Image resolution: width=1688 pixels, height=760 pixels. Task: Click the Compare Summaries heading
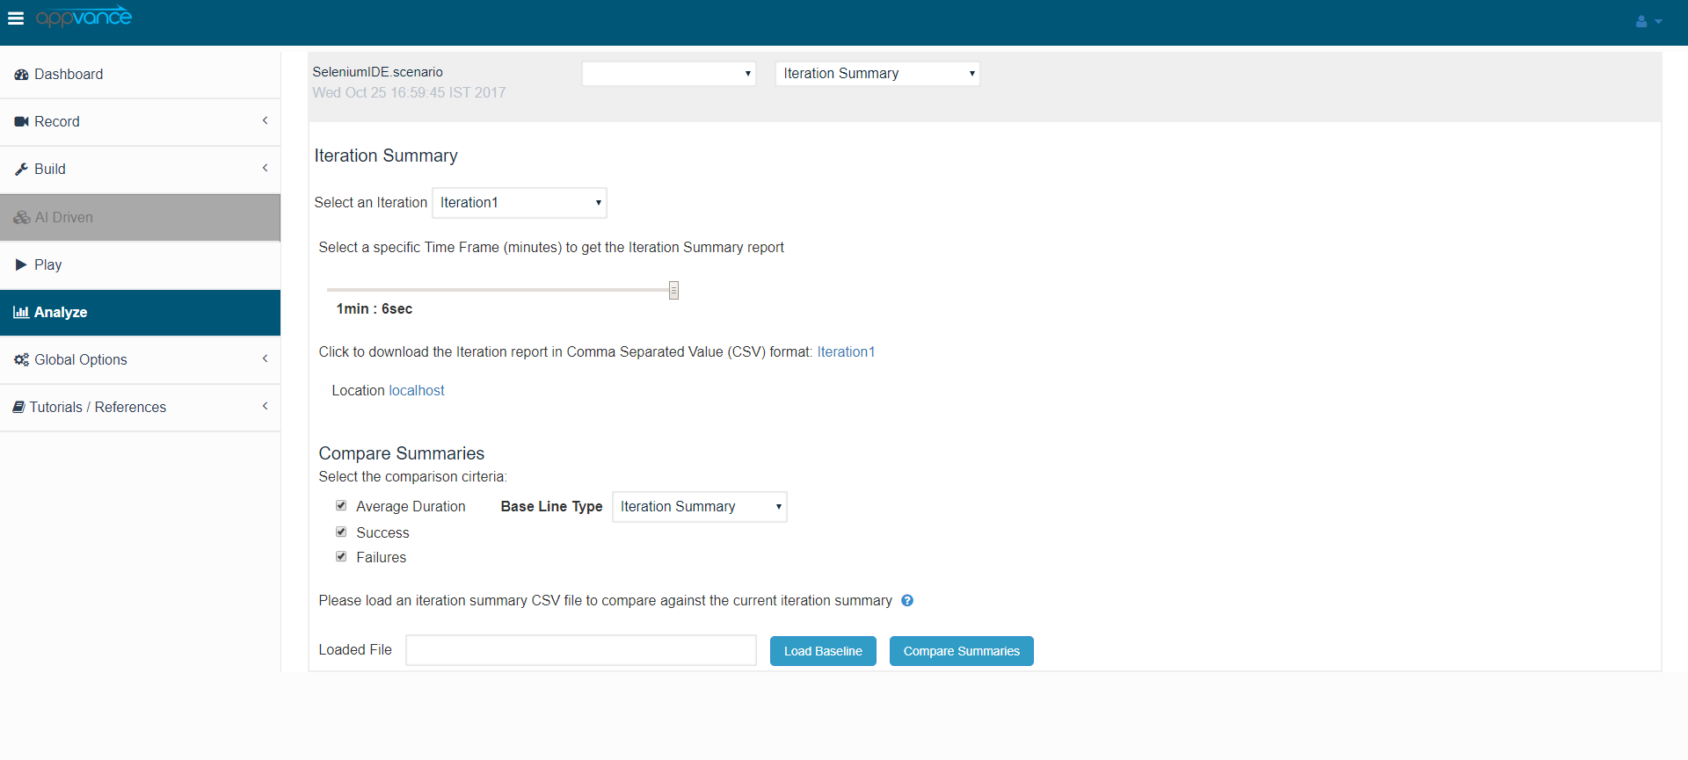pyautogui.click(x=402, y=453)
